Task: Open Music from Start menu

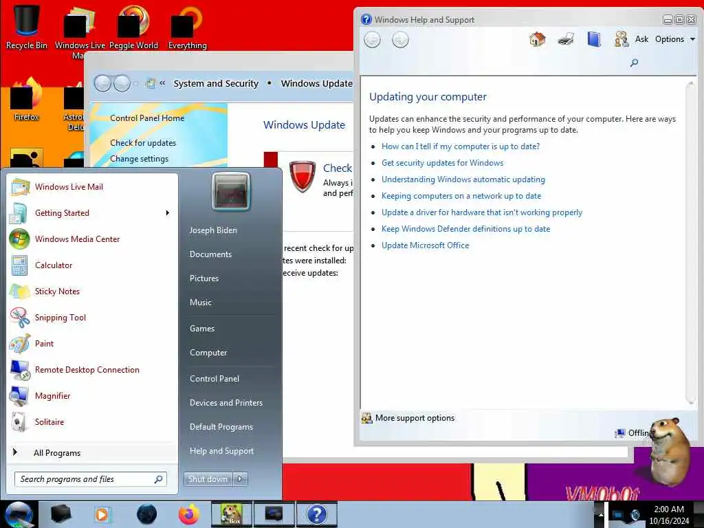Action: point(200,302)
